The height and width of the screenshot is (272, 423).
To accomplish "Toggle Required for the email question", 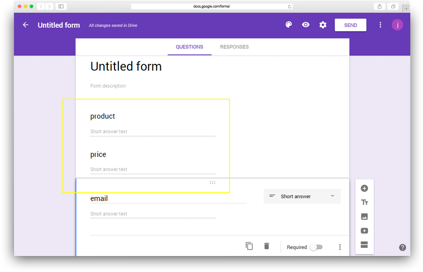I will [316, 247].
